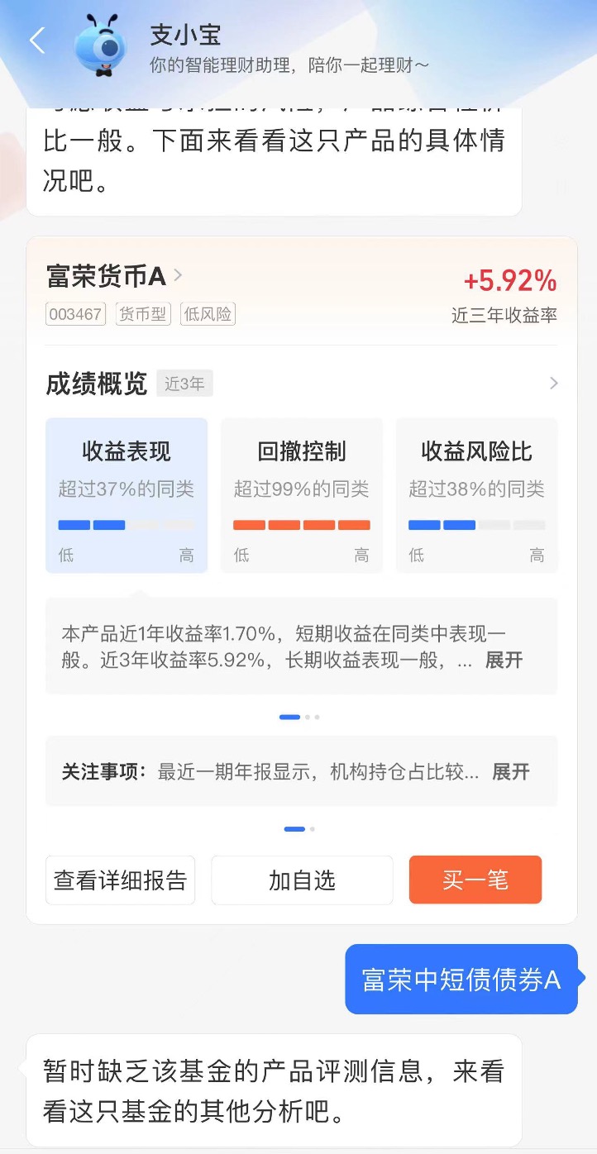
Task: Click the orange 买一笔 button
Action: 475,880
